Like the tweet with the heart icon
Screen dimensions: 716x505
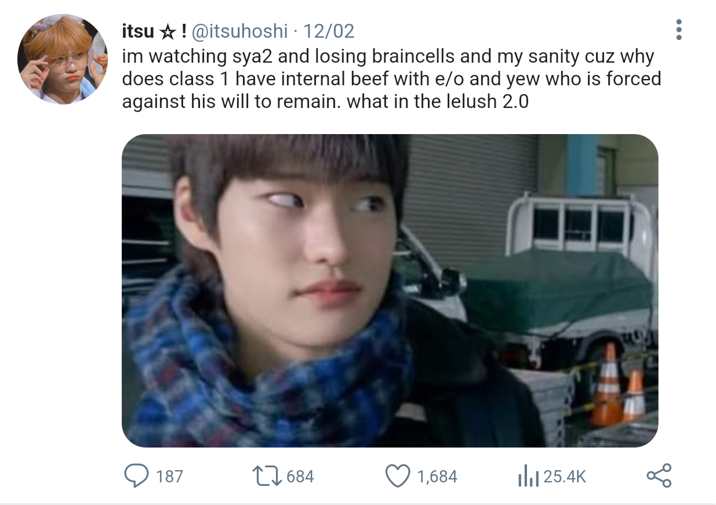[398, 476]
